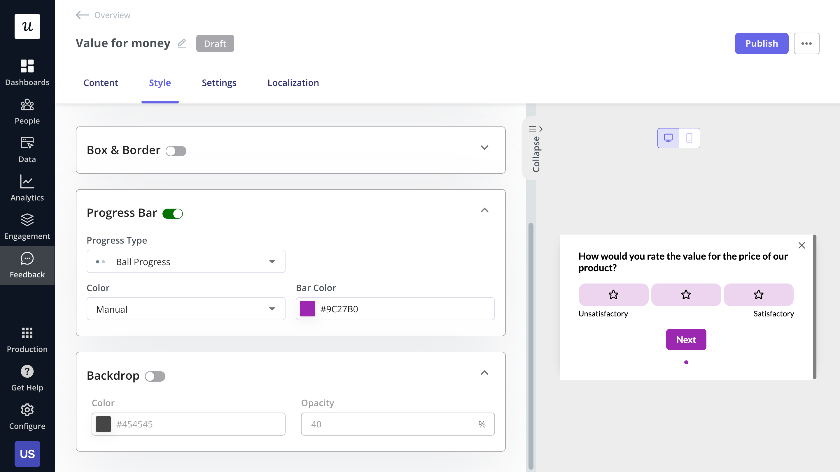Open the Data section
Screen dimensions: 840x472
[27, 149]
